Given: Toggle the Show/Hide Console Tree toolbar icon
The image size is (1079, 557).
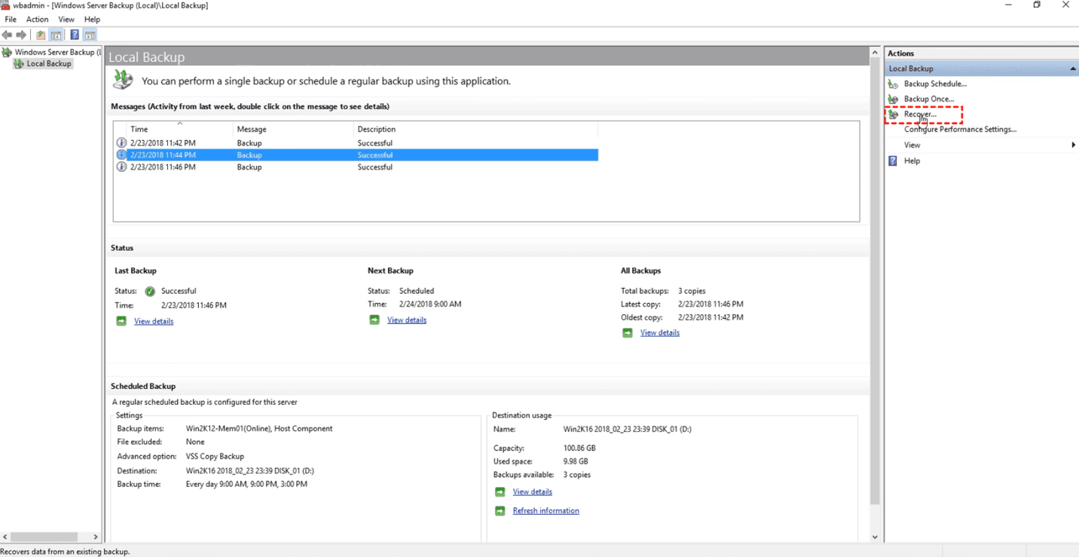Looking at the screenshot, I should tap(56, 35).
